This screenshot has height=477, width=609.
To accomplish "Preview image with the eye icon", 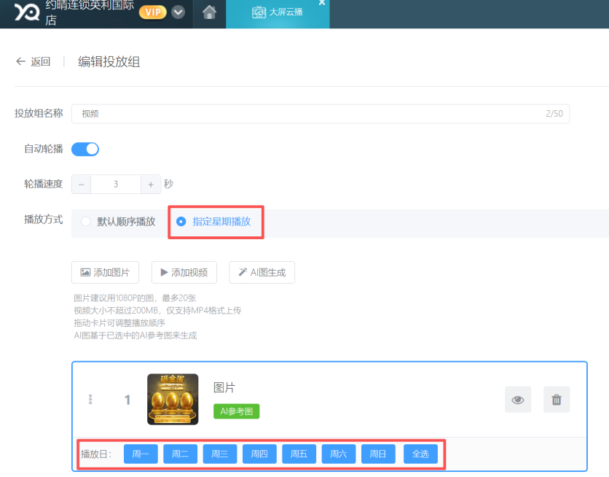I will click(x=518, y=400).
